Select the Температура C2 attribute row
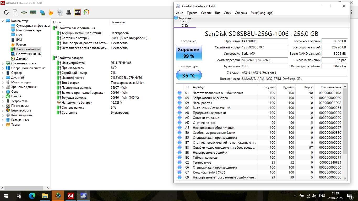Screen dimensions: 358x201 click(x=259, y=163)
